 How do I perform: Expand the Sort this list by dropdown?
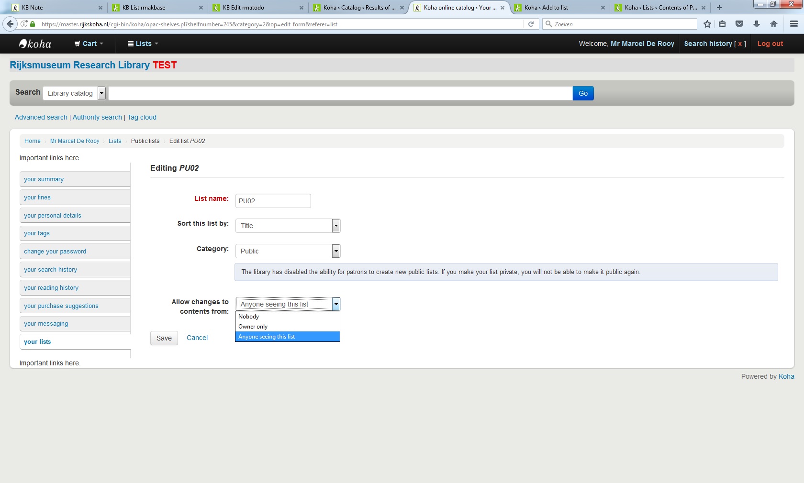tap(288, 226)
